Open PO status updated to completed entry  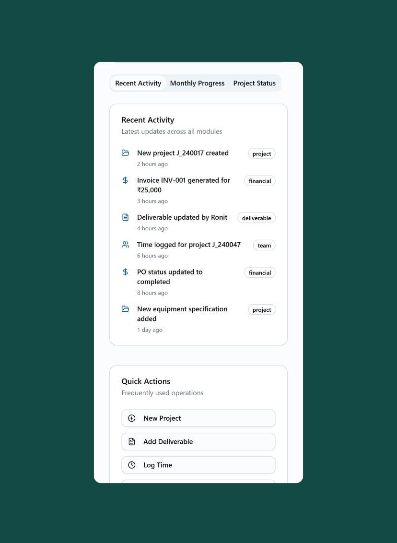coord(170,277)
